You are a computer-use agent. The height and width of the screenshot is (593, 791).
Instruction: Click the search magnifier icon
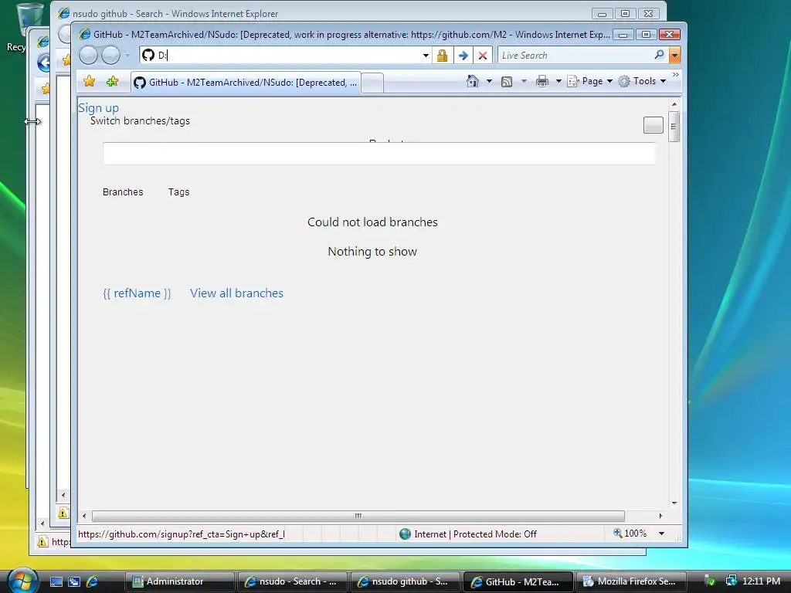pos(660,55)
